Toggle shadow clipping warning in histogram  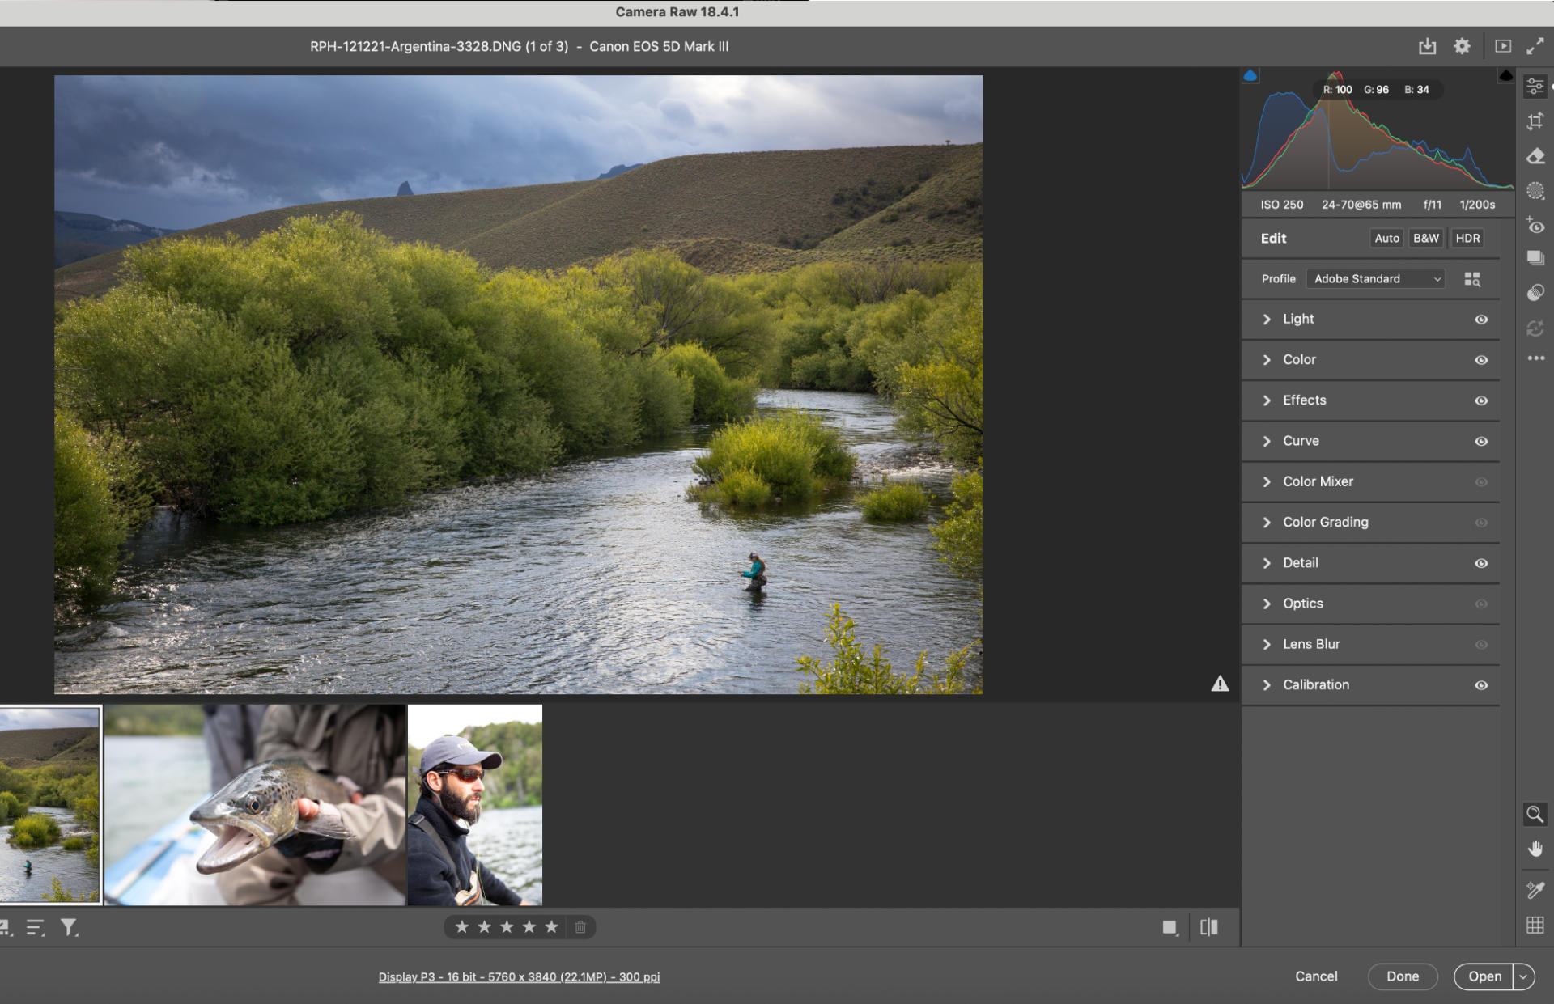point(1250,75)
